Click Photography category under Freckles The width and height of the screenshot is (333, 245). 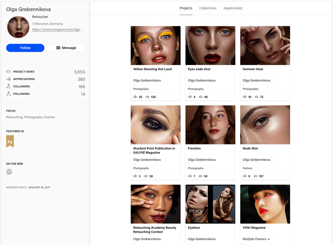pos(196,168)
